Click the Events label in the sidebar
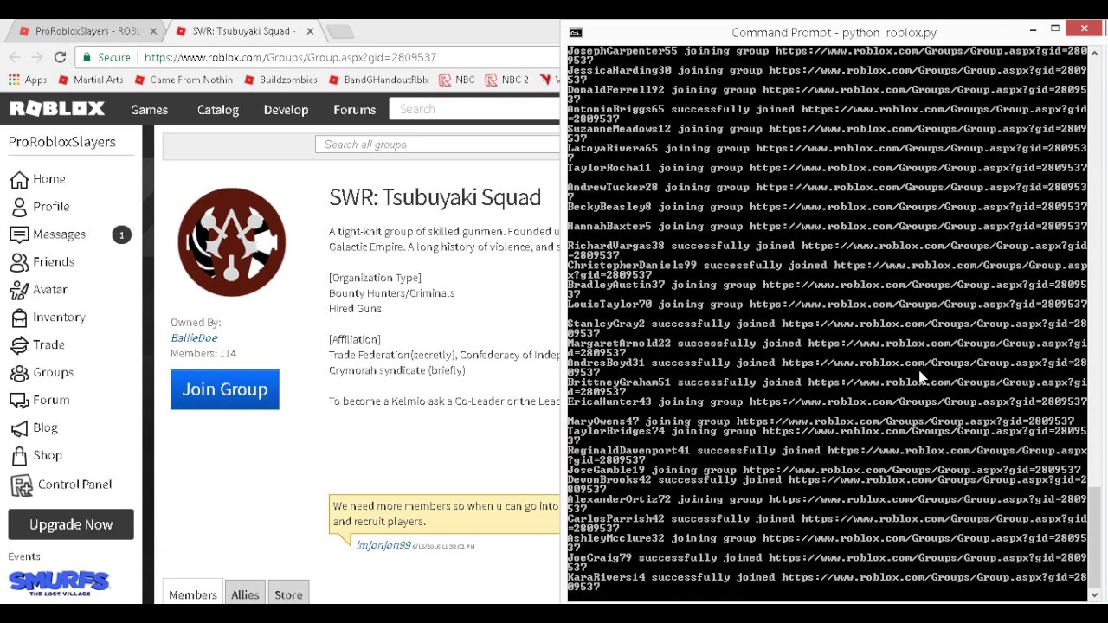1108x623 pixels. tap(24, 556)
